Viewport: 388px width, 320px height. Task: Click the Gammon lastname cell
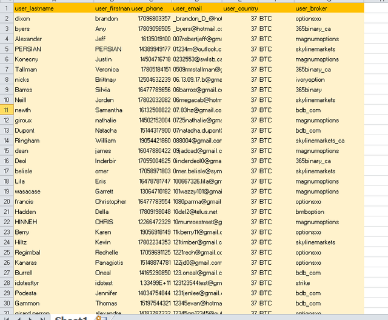click(54, 303)
